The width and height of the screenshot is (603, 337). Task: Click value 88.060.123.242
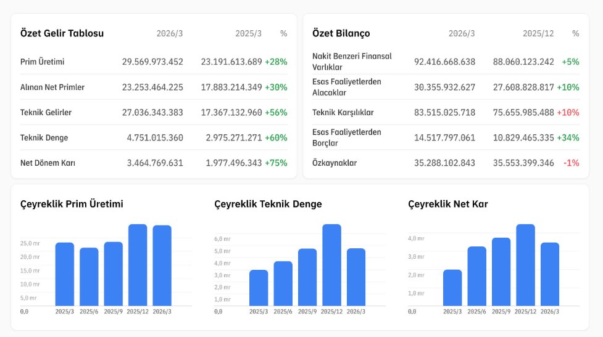(x=523, y=62)
